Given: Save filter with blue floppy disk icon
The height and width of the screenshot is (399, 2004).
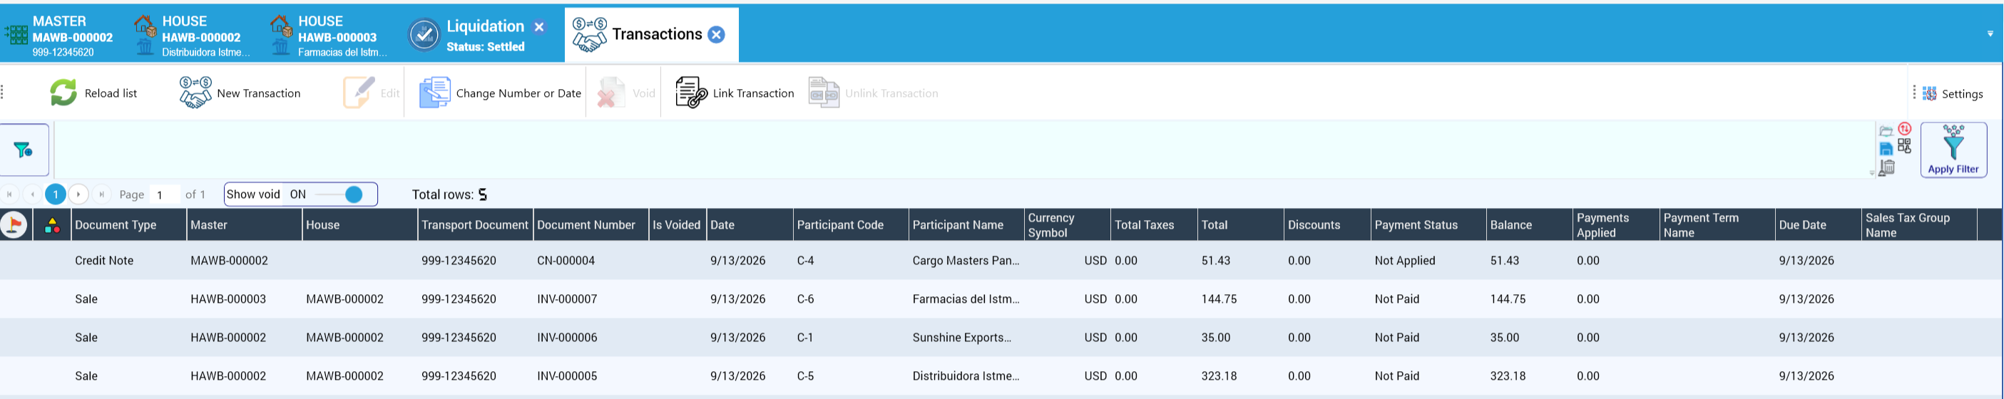Looking at the screenshot, I should (1886, 148).
